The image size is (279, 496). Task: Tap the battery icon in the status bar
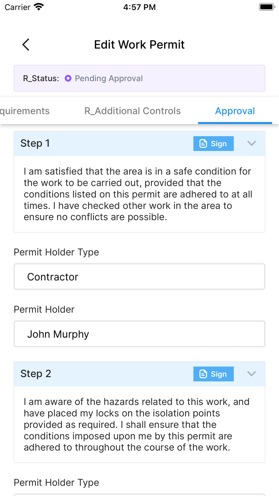point(265,6)
